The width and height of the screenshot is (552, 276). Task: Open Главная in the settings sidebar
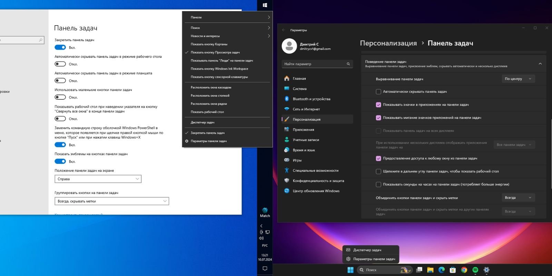click(317, 78)
